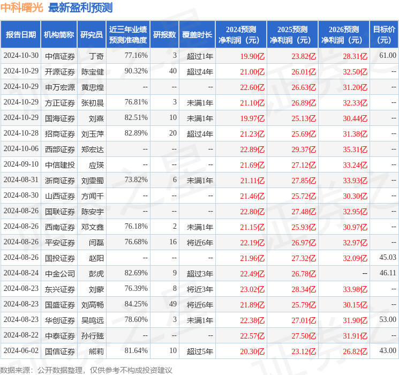The image size is (399, 375).
Task: Click the 研究员 column header
Action: [x=92, y=35]
